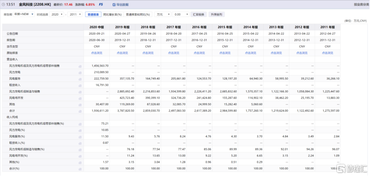Screen dimensions: 370x176
Task: Click the 汇率转换 button
Action: click(199, 14)
